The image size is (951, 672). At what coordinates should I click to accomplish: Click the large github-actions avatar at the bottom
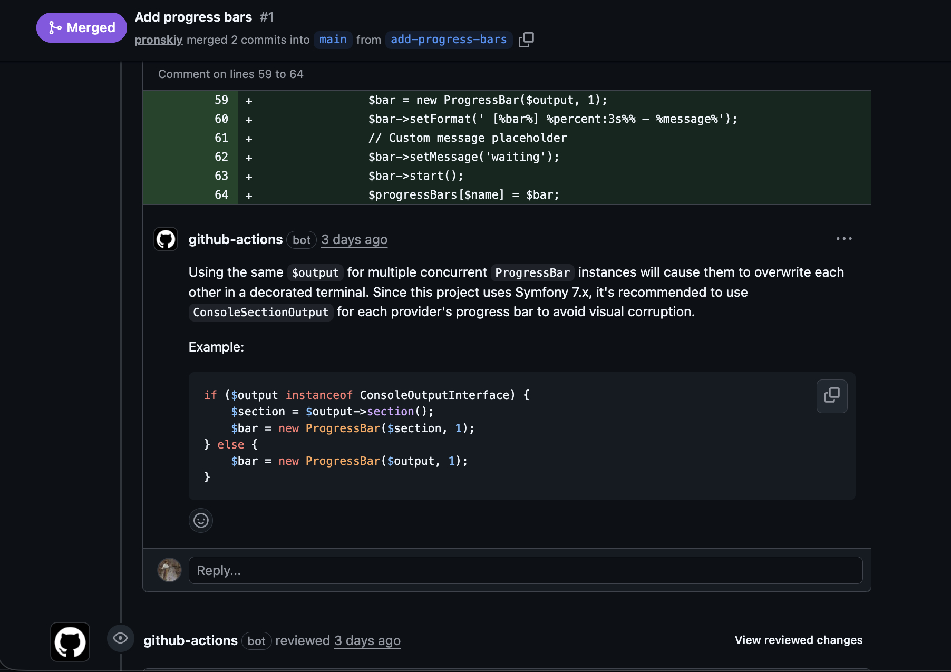[70, 641]
